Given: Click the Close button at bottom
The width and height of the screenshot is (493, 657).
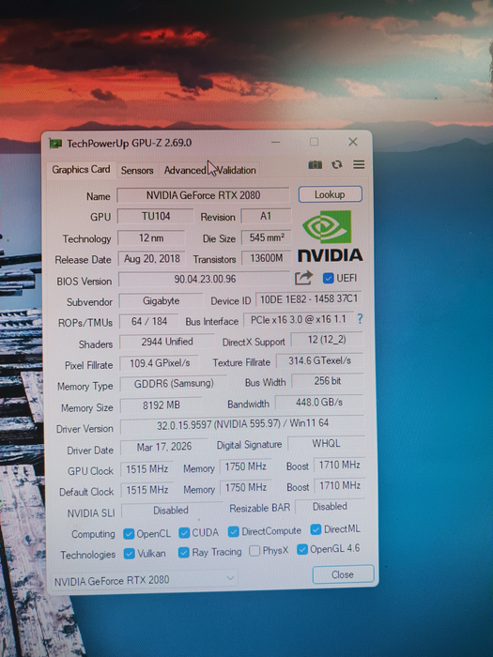Looking at the screenshot, I should (x=343, y=574).
